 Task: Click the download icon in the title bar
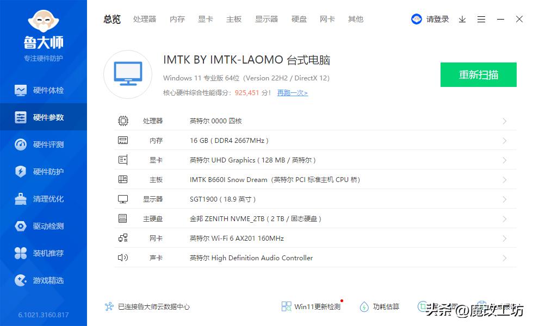[x=463, y=19]
